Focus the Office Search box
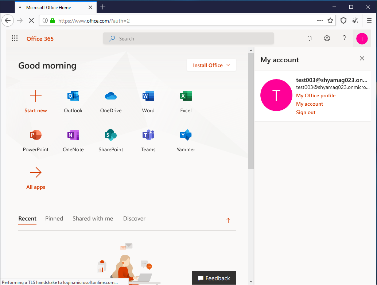 (x=188, y=38)
